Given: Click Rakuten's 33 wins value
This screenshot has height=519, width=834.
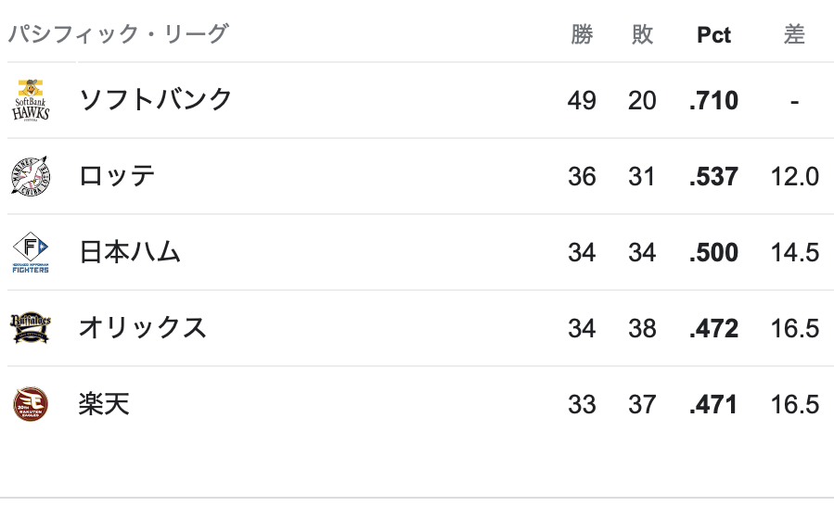Looking at the screenshot, I should [582, 404].
